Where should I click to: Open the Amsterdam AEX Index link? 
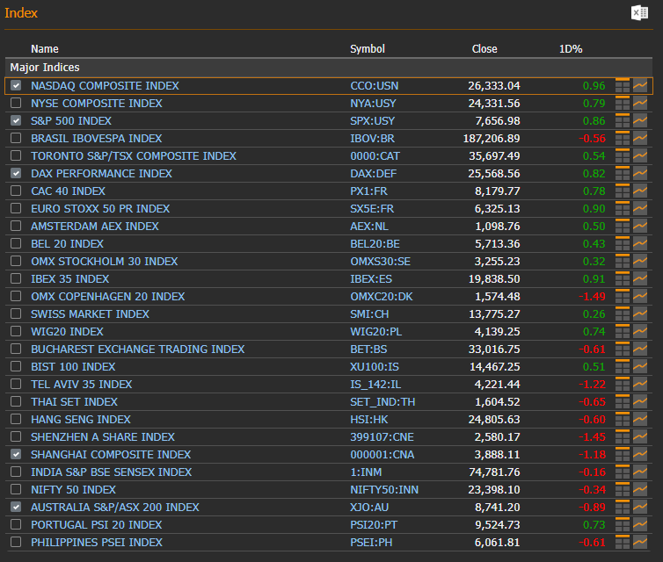pyautogui.click(x=95, y=227)
